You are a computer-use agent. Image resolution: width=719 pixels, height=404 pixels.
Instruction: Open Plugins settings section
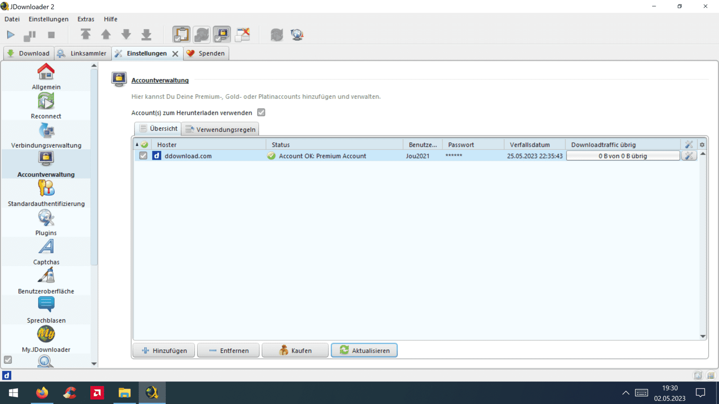(46, 223)
